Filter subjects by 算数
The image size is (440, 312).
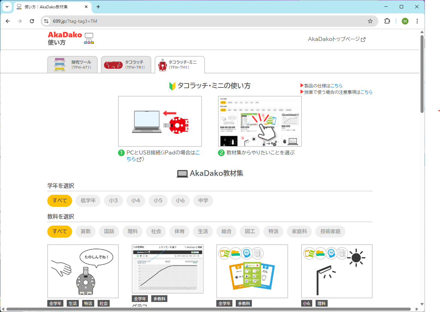click(86, 232)
